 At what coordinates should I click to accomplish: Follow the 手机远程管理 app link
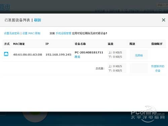64,33
